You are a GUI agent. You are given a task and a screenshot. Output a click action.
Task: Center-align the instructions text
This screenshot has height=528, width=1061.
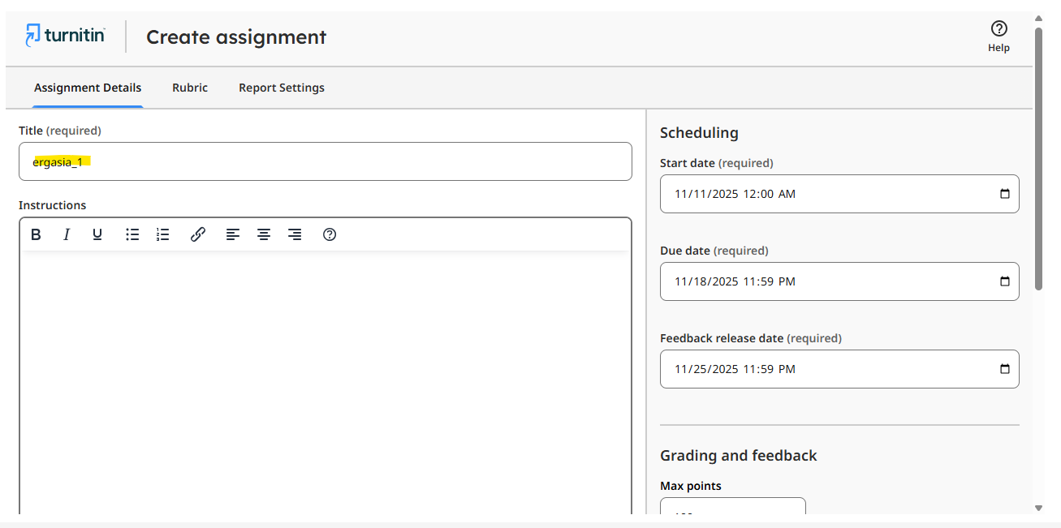point(264,234)
